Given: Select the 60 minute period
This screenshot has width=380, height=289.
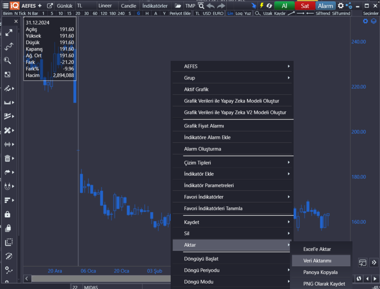Looking at the screenshot, I should [x=95, y=13].
